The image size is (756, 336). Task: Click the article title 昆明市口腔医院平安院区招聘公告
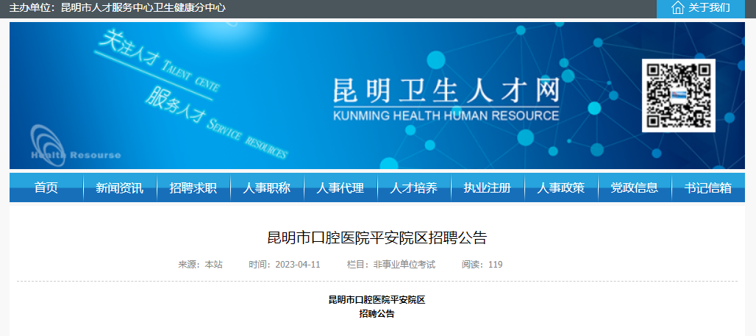(x=377, y=238)
